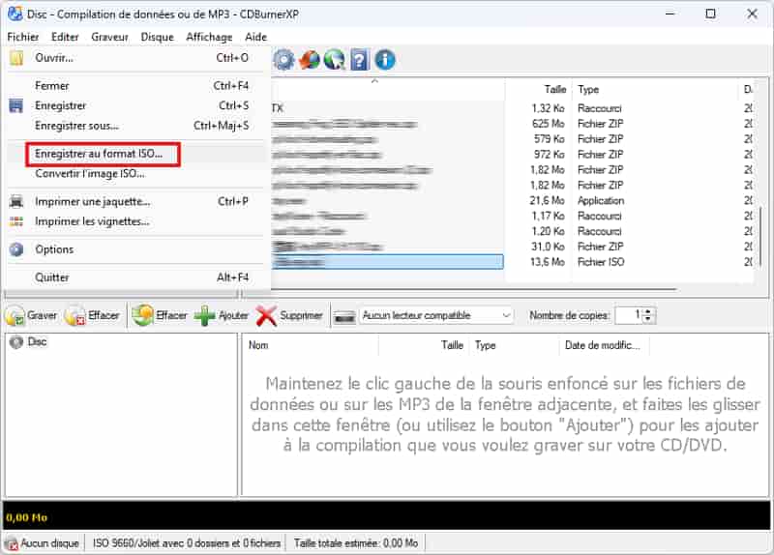Viewport: 774px width, 555px height.
Task: Click the thumbnails icon beside Imprimer les vignettes
Action: coord(16,221)
